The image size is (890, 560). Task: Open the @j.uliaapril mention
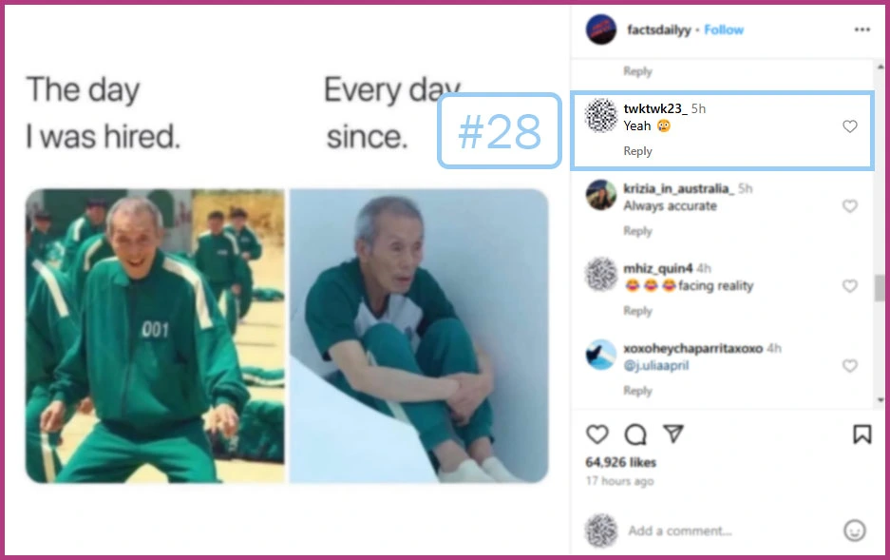656,366
